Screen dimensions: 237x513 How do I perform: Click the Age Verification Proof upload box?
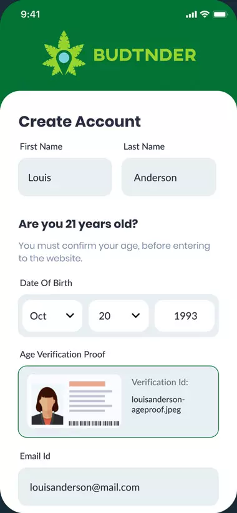(118, 401)
